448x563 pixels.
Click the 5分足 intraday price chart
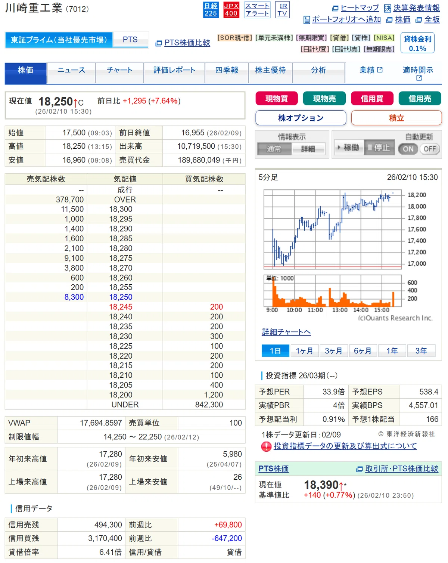[333, 230]
